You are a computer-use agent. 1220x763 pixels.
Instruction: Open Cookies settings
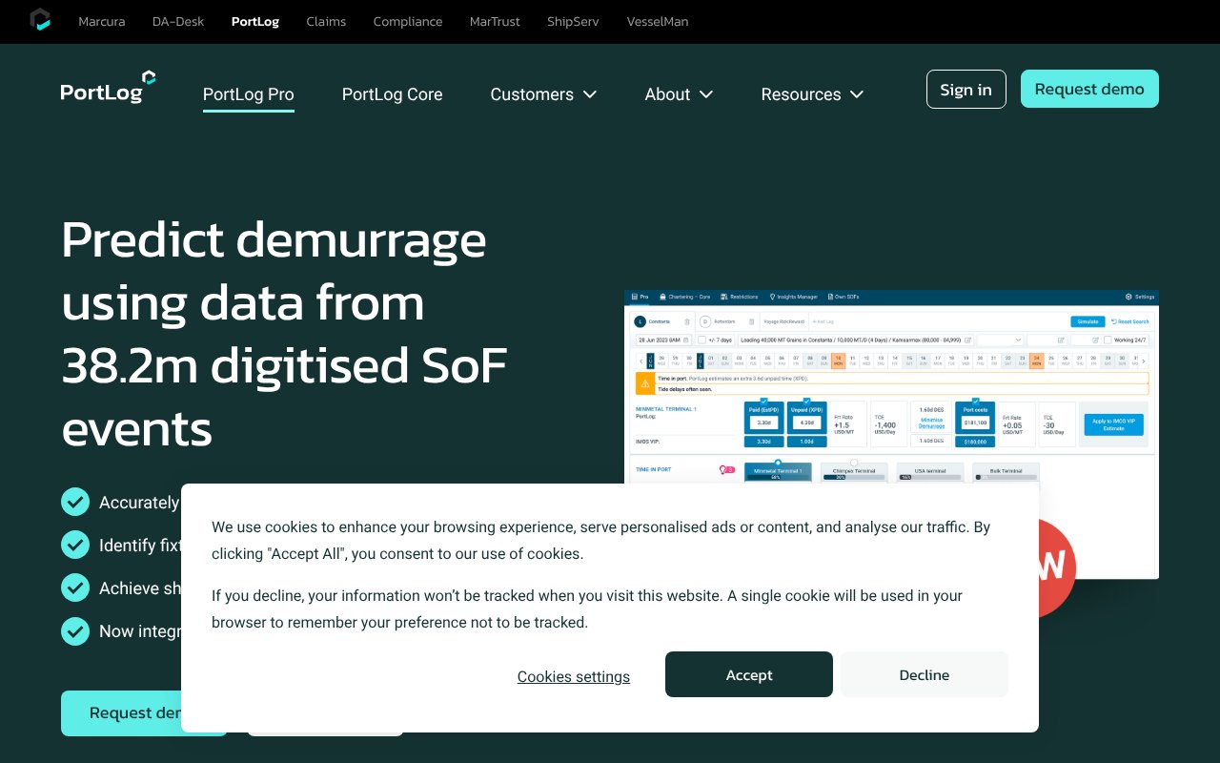[x=573, y=676]
